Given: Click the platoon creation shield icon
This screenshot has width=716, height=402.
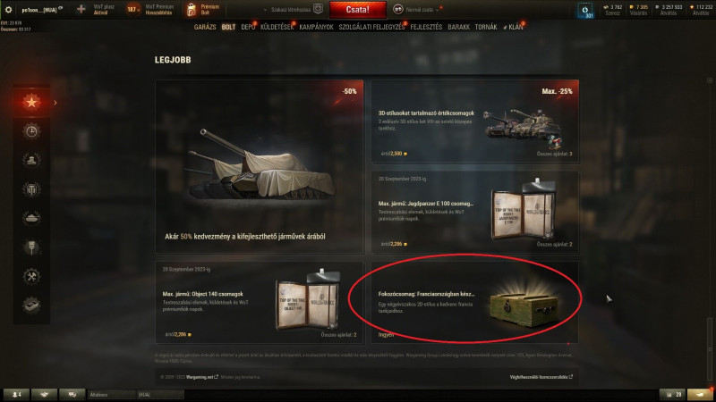Looking at the screenshot, I should coord(319,9).
